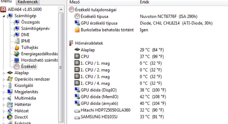This screenshot has height=124, width=228.
Task: Click the Érzékelő gauge icon in tree
Action: click(x=17, y=66)
